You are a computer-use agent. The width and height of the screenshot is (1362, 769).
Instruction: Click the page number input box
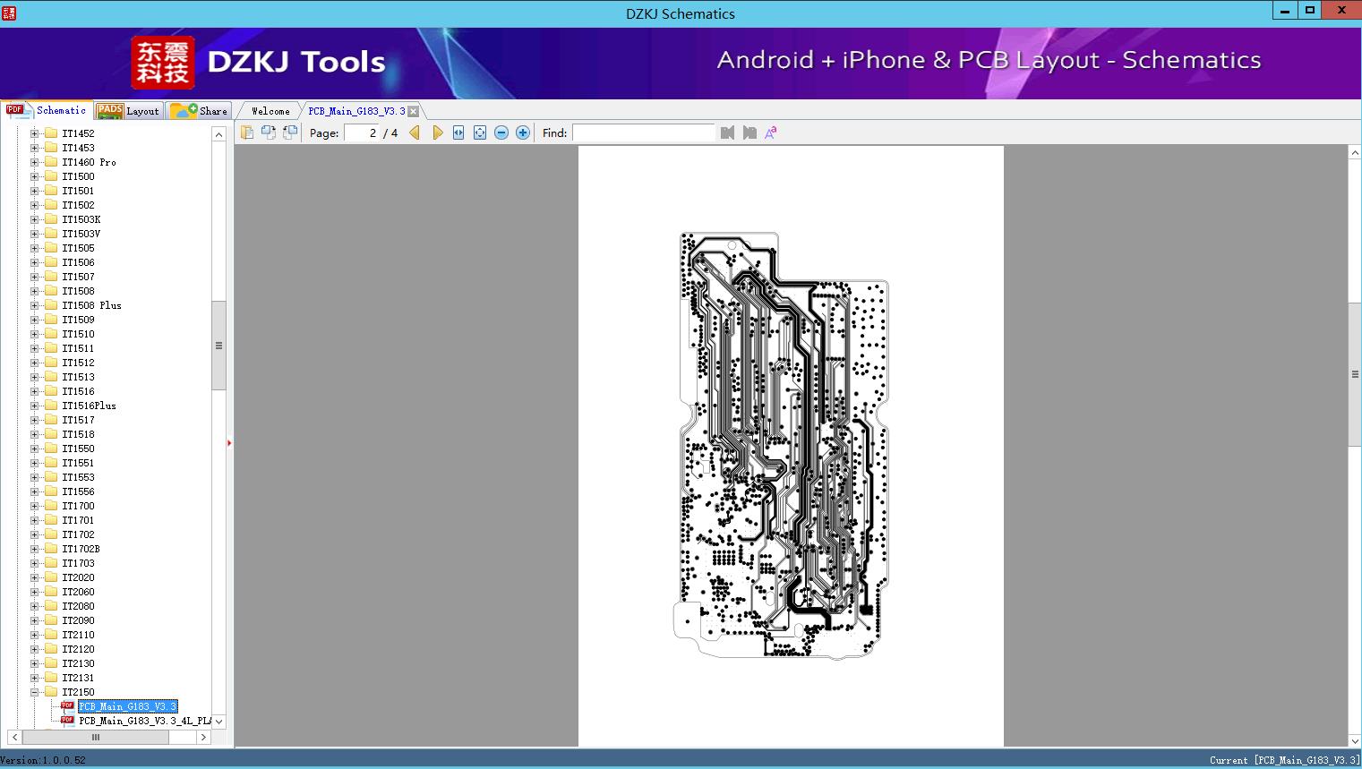coord(362,132)
